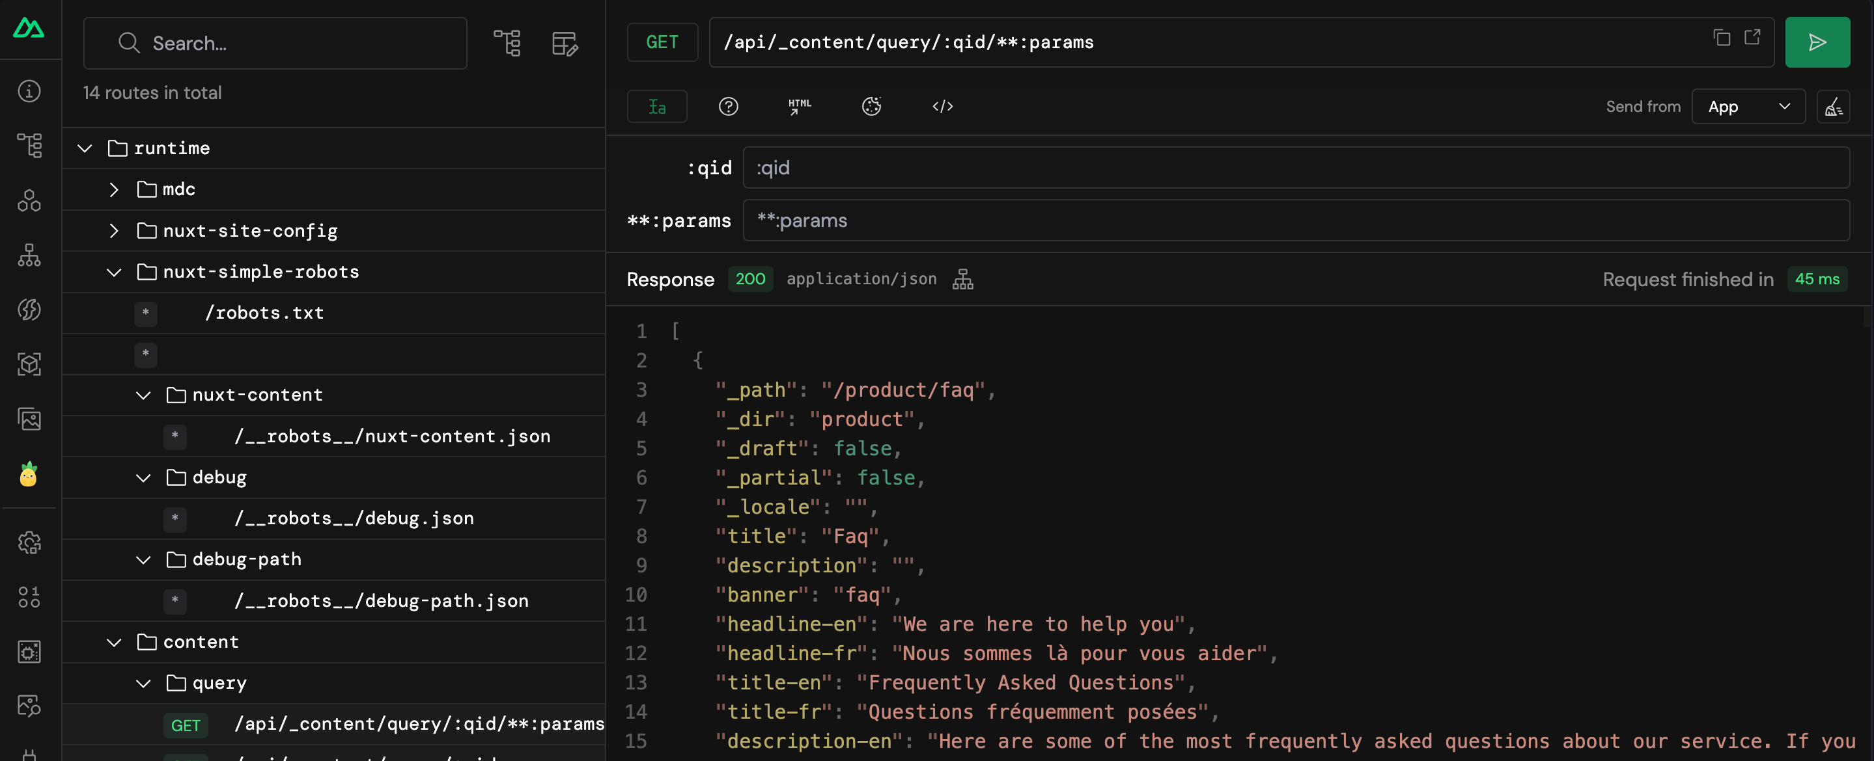Toggle tree view of routes

point(507,43)
